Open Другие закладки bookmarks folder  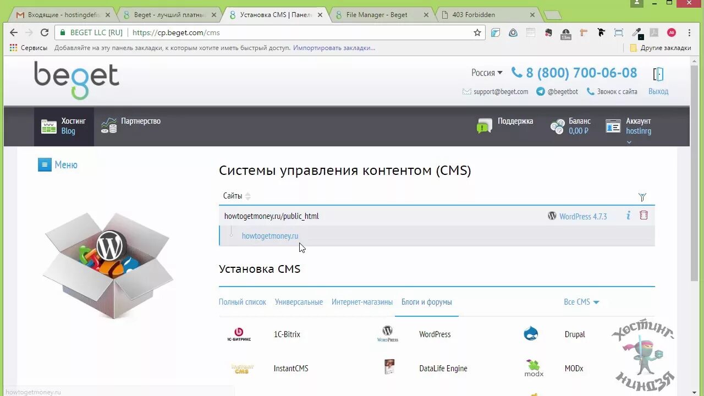pyautogui.click(x=661, y=48)
